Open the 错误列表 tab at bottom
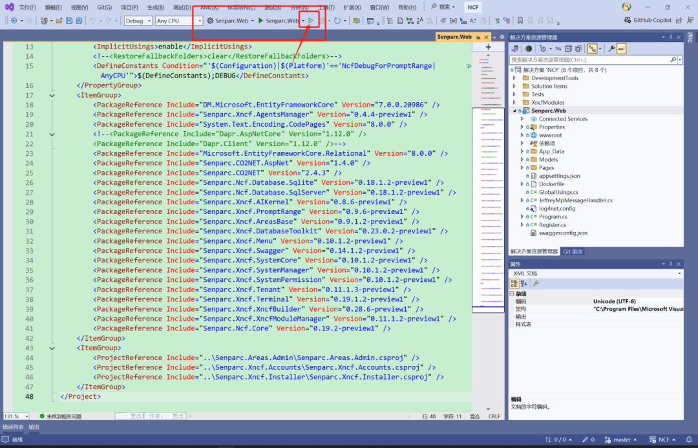 (x=13, y=427)
